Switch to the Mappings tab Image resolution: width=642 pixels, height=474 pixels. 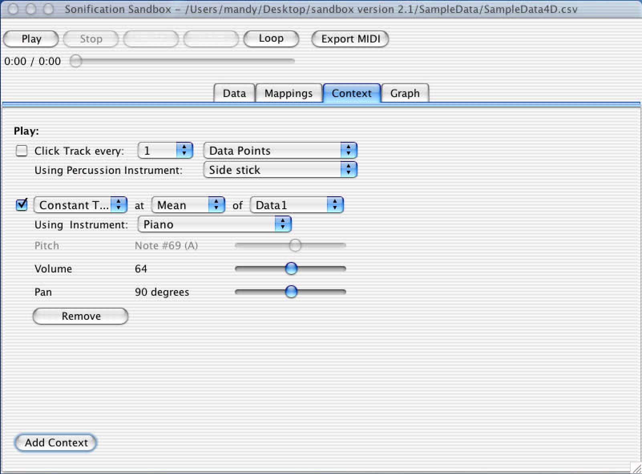tap(289, 93)
